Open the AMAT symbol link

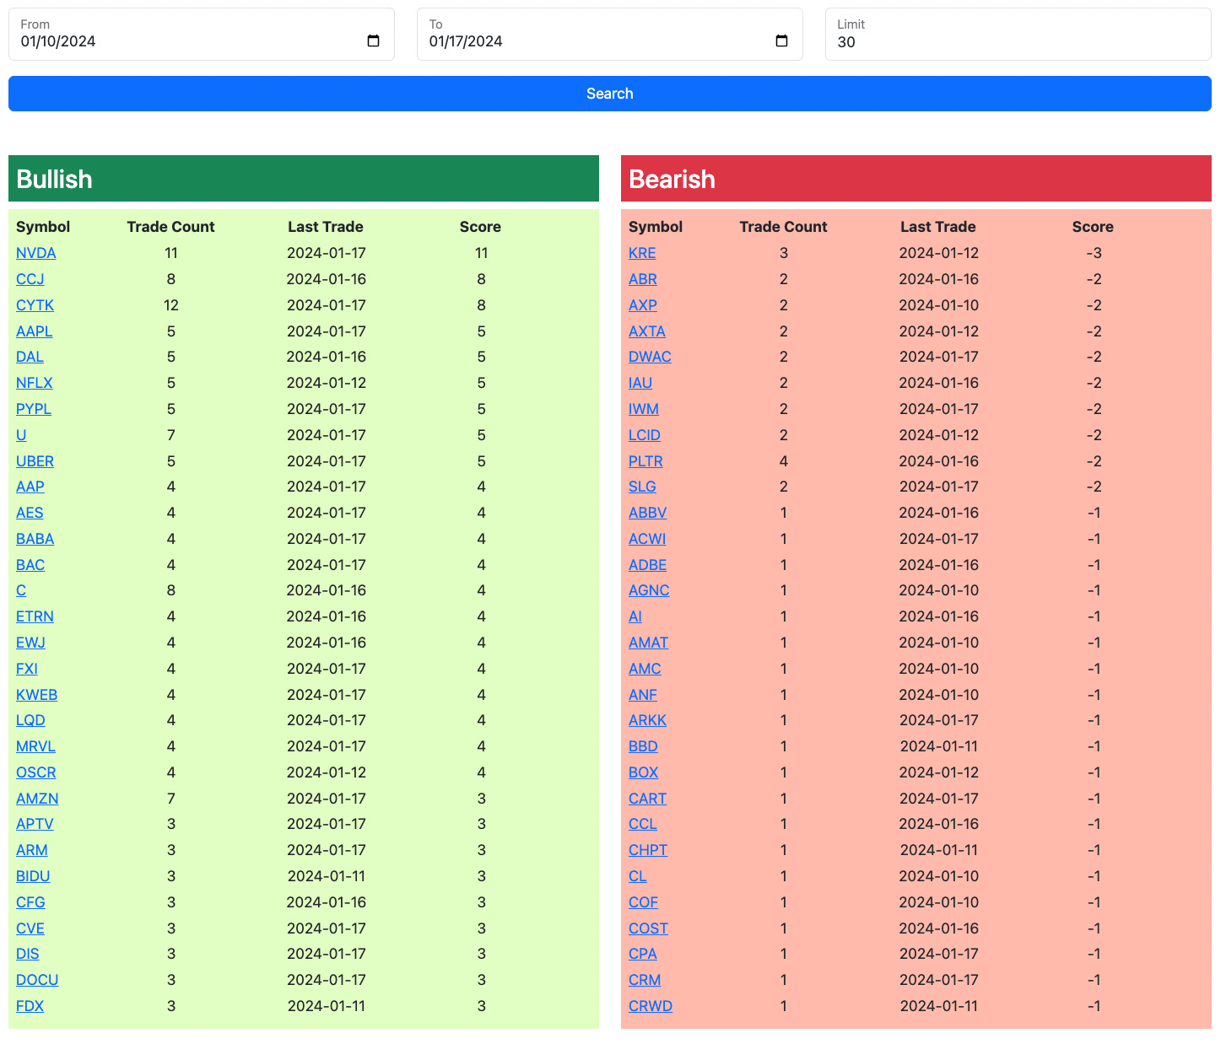[649, 643]
